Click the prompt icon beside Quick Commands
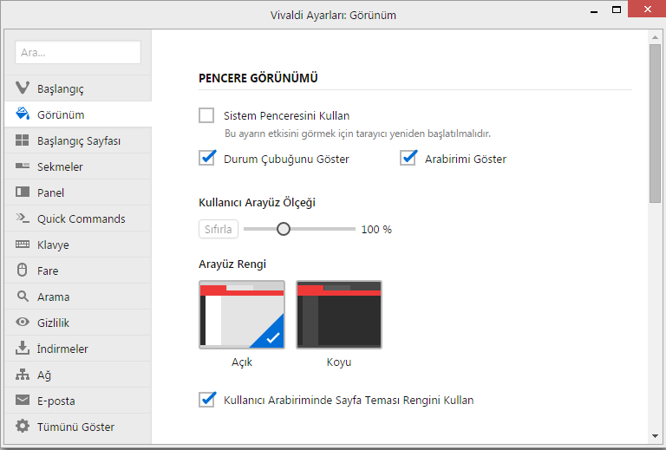Screen dimensions: 666x450 (x=23, y=218)
